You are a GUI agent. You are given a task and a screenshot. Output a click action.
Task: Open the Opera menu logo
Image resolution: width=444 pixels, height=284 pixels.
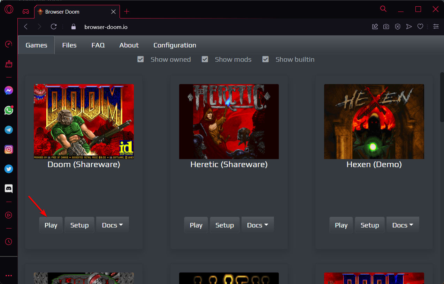(9, 9)
